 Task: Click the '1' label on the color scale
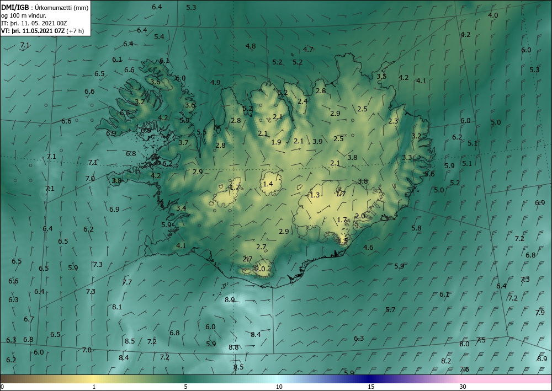pos(94,387)
